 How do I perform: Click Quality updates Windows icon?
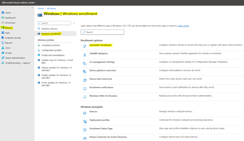(39, 75)
